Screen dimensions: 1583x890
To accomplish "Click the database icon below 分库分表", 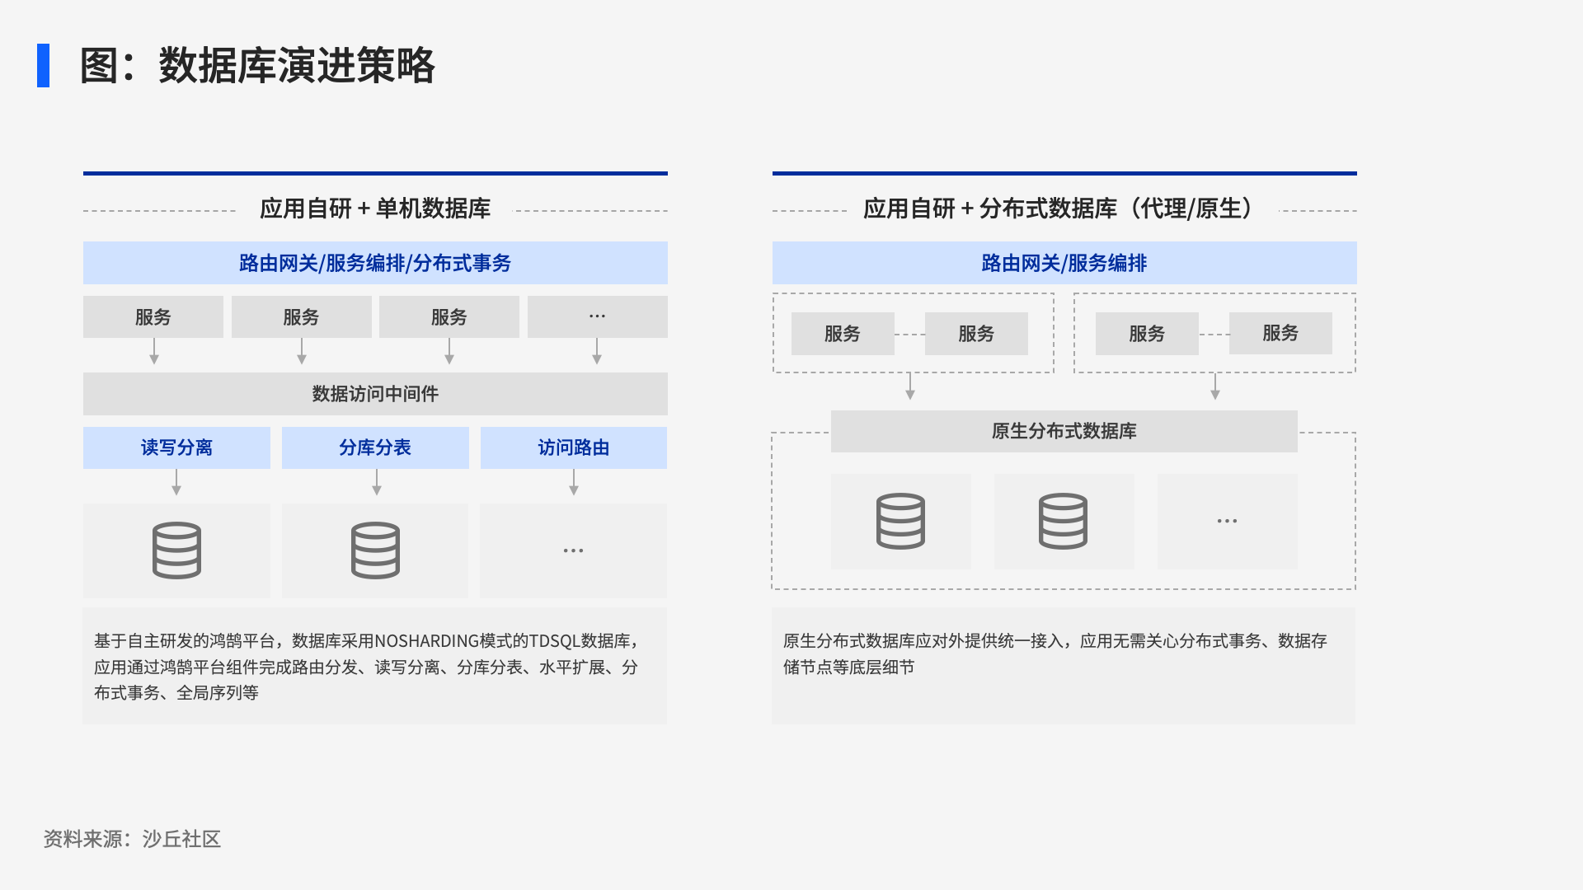I will click(375, 550).
